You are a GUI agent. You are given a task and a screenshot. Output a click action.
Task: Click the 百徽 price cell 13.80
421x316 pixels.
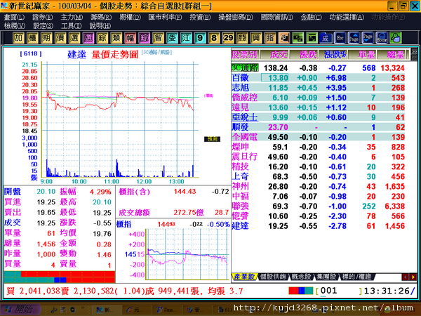tap(274, 78)
